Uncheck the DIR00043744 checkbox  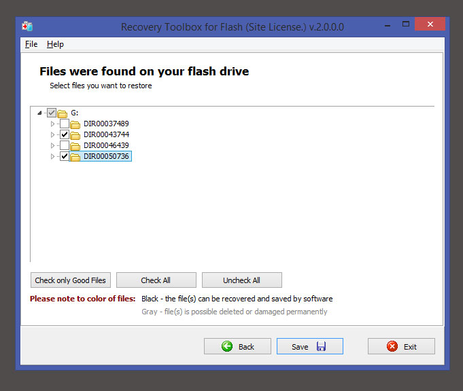coord(65,134)
